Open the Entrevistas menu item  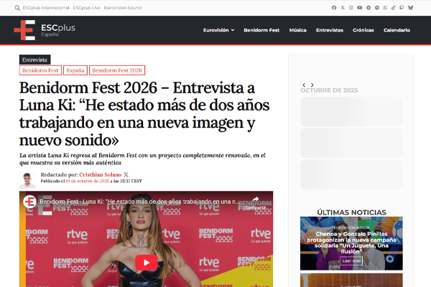point(330,30)
